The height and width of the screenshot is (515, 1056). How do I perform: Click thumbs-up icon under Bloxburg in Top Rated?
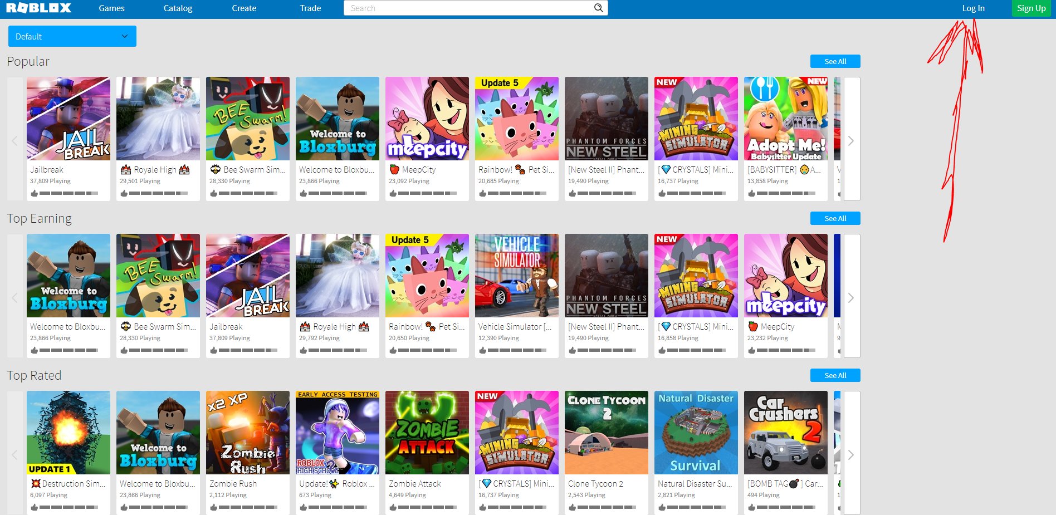(x=124, y=507)
